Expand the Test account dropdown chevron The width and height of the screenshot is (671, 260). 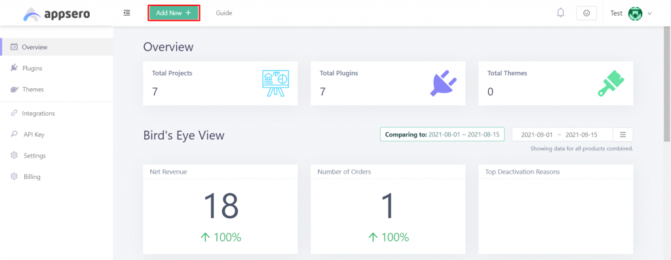(649, 14)
